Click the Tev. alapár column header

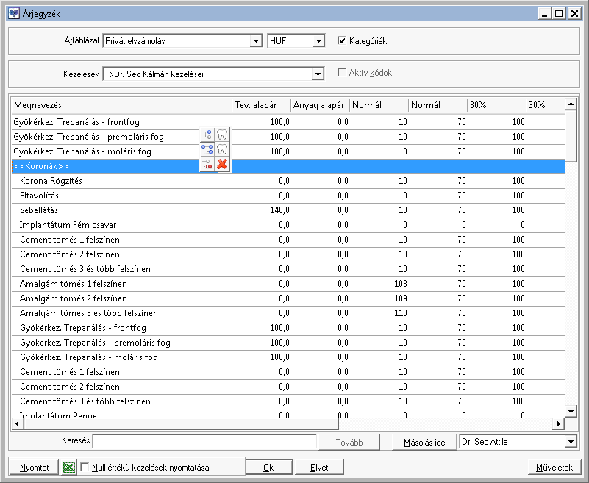tap(262, 105)
